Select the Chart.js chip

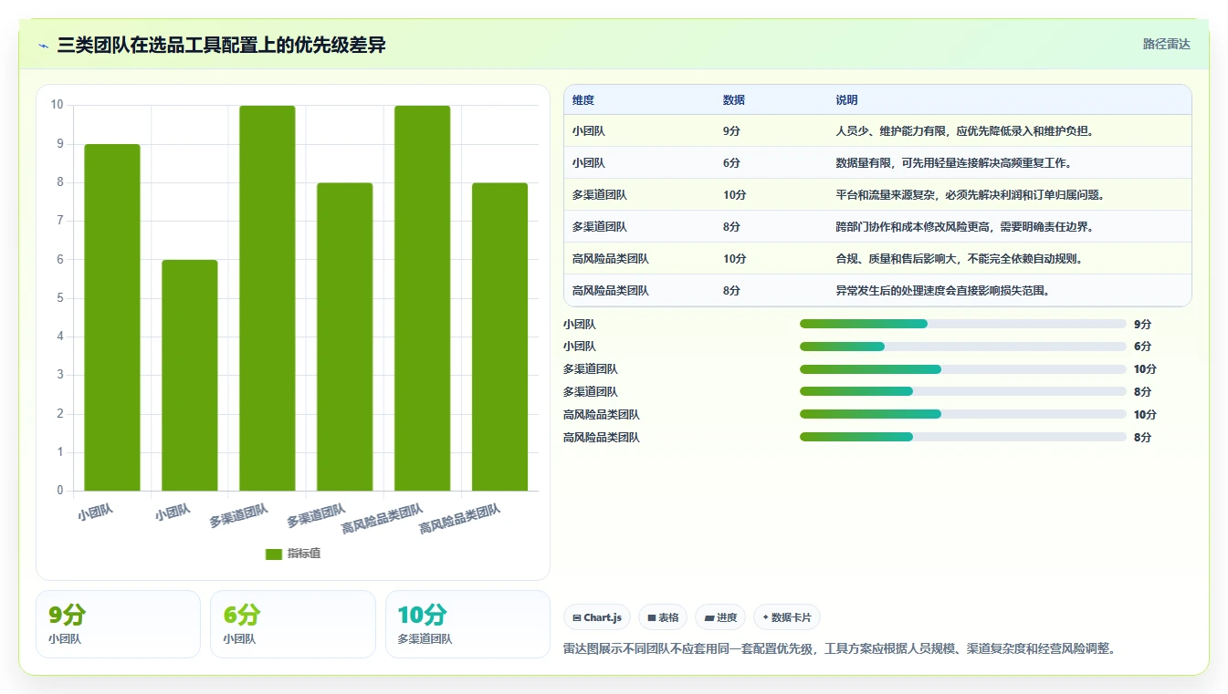pos(597,617)
